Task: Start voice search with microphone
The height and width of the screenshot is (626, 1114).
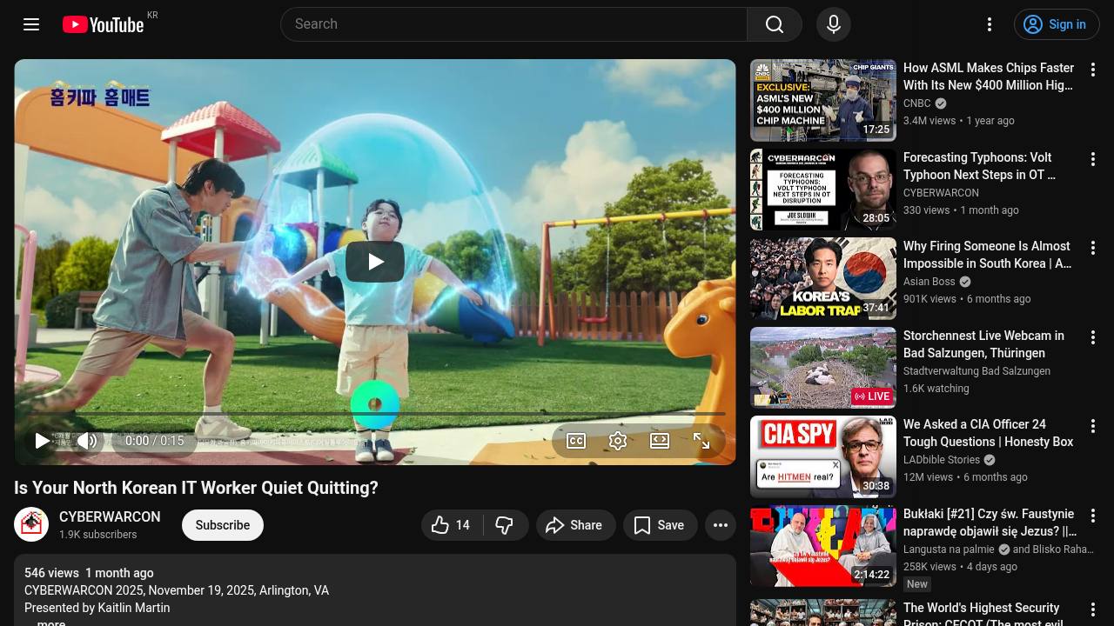Action: tap(834, 24)
